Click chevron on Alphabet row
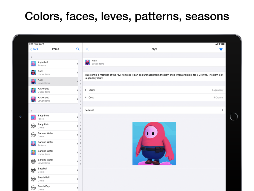This screenshot has height=191, width=254. pyautogui.click(x=77, y=64)
